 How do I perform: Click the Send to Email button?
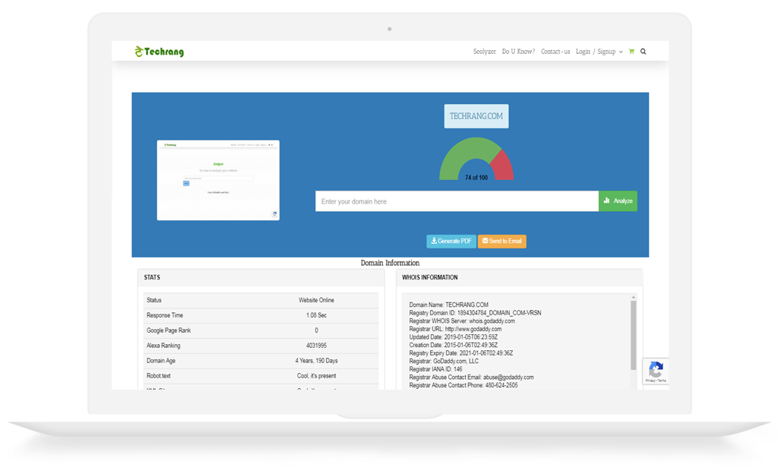pos(502,242)
